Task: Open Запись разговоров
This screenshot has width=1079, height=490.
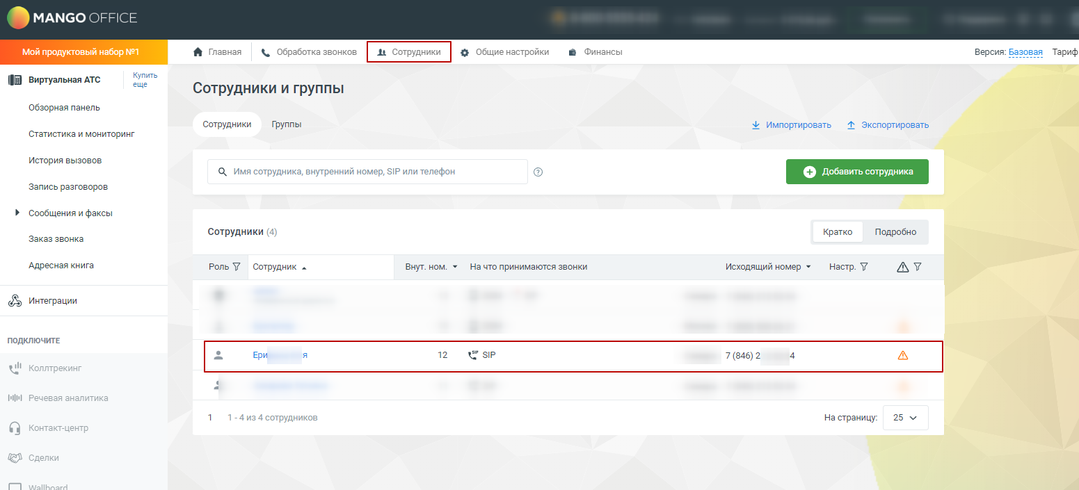Action: [x=68, y=187]
